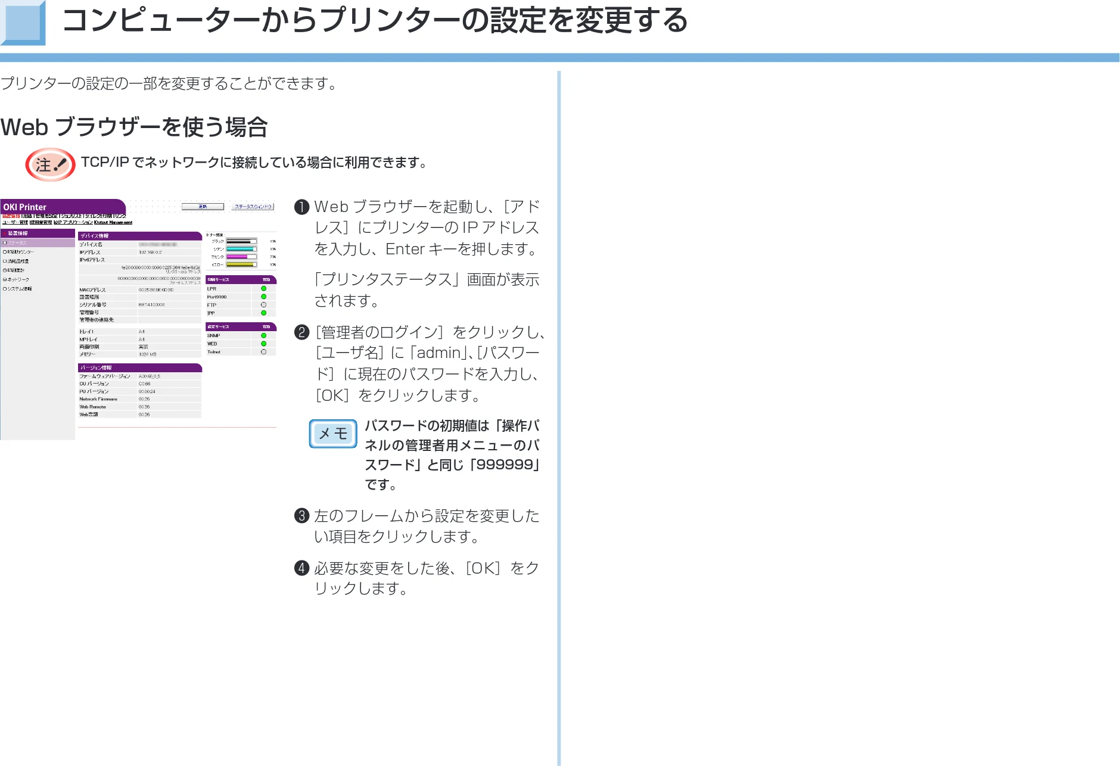
Task: Click the CU バージョン row label
Action: [94, 384]
